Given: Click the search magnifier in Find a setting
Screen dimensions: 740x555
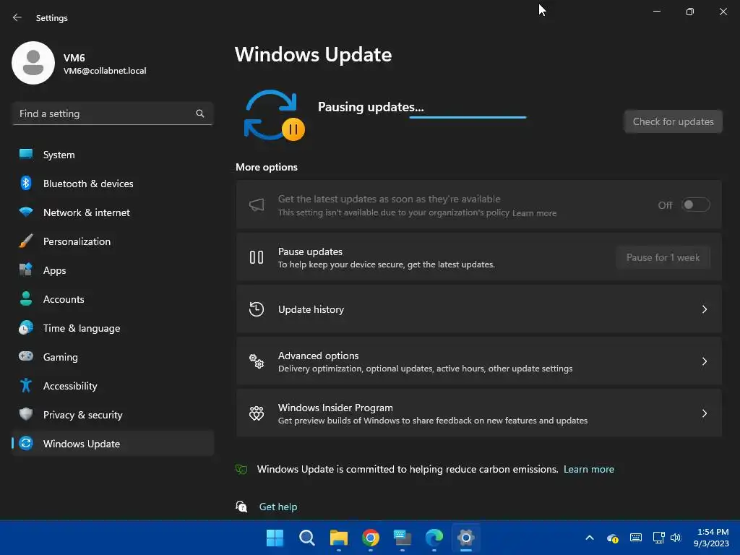Looking at the screenshot, I should pos(200,113).
